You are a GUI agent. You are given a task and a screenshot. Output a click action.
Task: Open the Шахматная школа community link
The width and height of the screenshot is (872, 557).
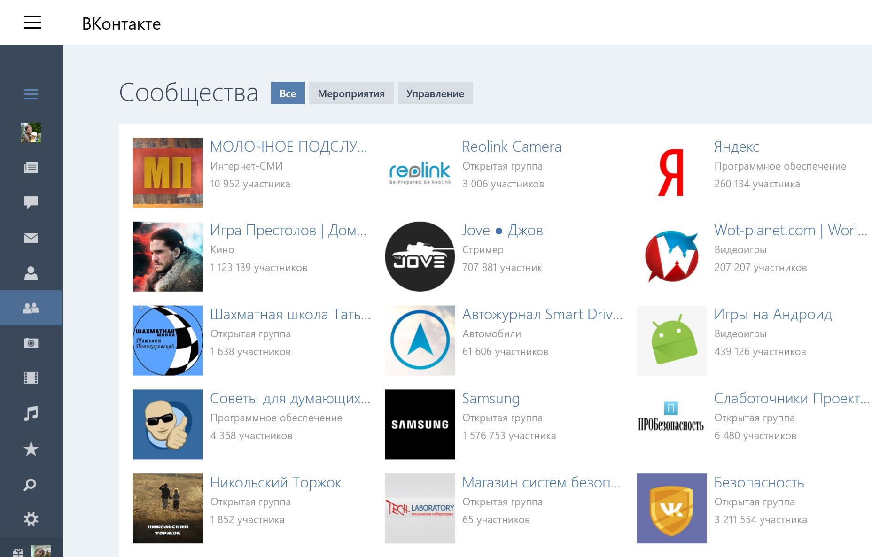coord(290,314)
